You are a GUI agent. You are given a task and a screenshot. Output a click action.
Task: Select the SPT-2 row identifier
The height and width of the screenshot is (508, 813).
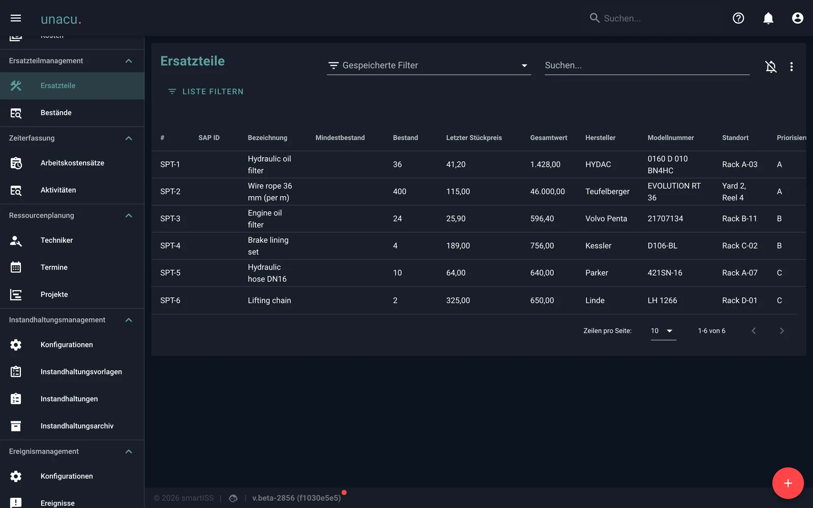(170, 192)
